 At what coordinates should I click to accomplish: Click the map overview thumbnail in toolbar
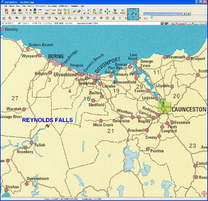133,13
